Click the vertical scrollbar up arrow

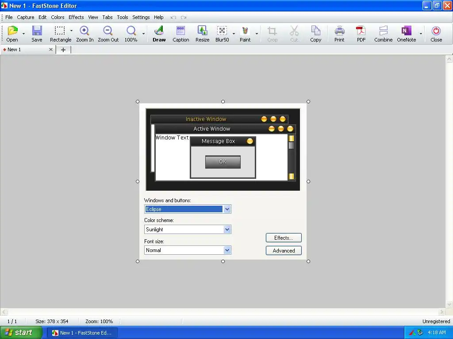coord(449,59)
